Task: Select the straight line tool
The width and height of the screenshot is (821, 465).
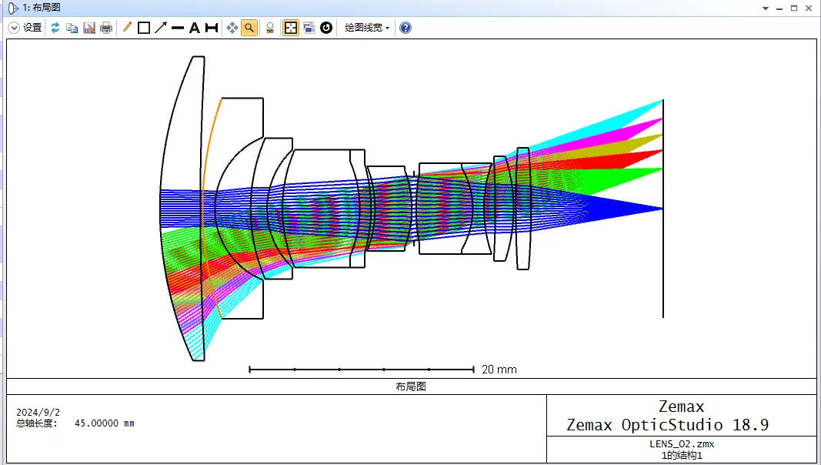Action: pos(178,28)
